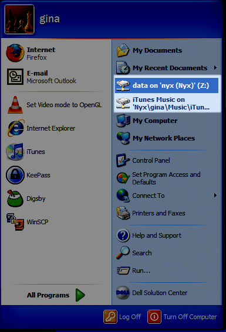
Task: Choose the "Set Video mode to OpenGL" entry
Action: click(56, 105)
